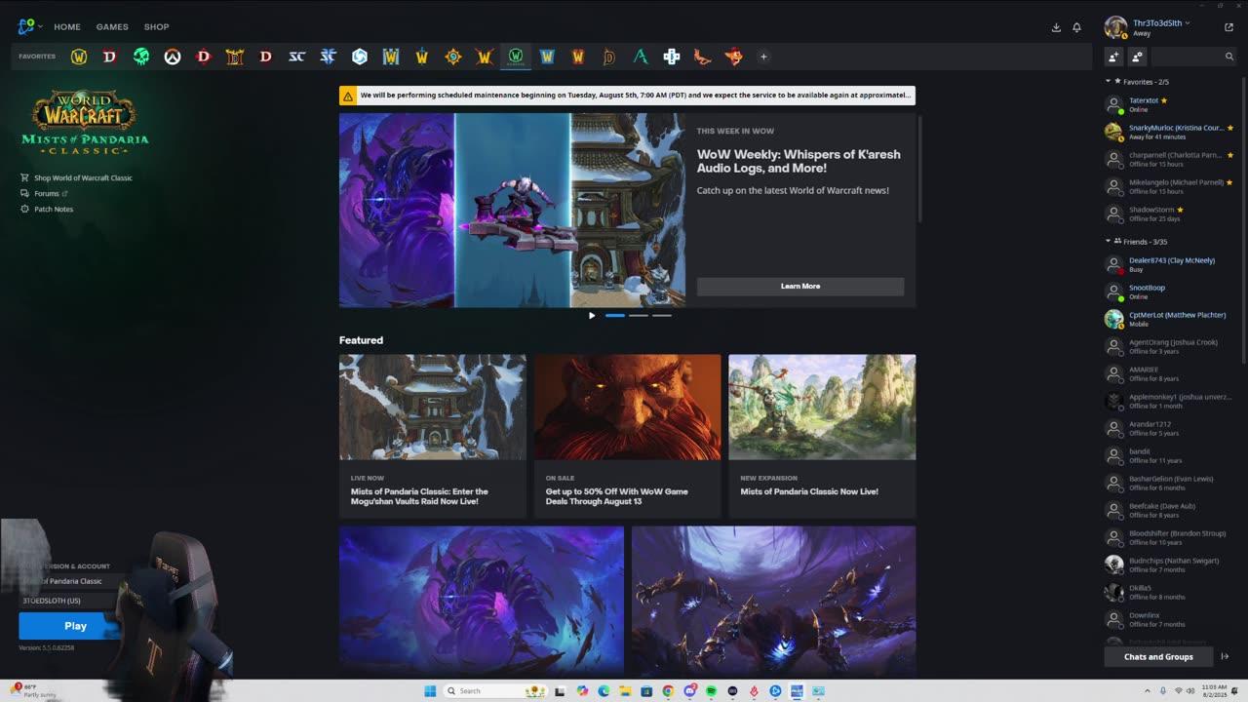Open the StarCraft SC icon
Image resolution: width=1248 pixels, height=702 pixels.
point(297,57)
